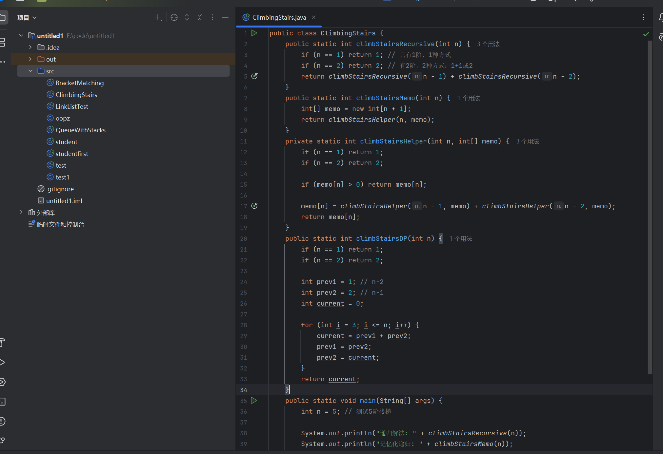Hide the project panel with the minimize icon
This screenshot has height=454, width=663.
225,18
